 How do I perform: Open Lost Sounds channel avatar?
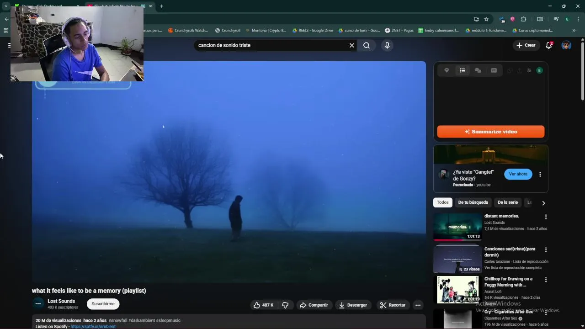[x=38, y=303]
